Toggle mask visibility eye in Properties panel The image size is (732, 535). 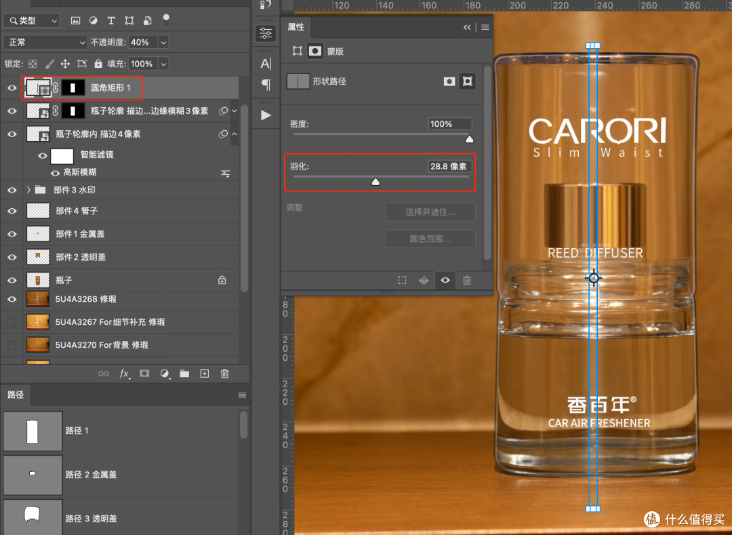pos(445,280)
